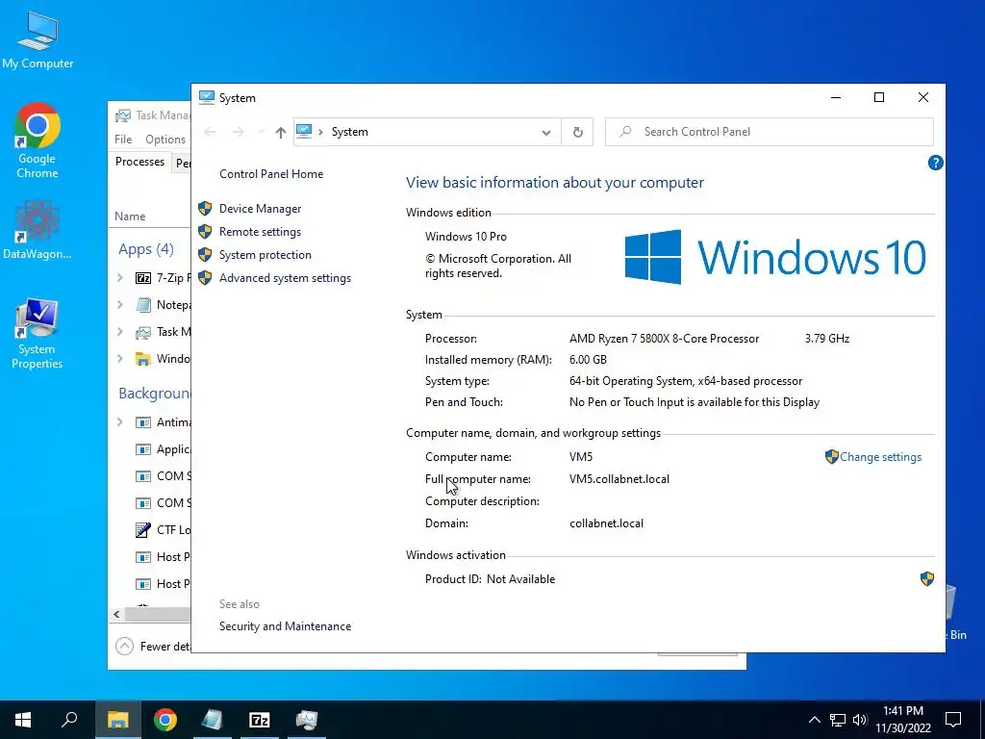
Task: Open taskbar search magnifier
Action: (69, 720)
